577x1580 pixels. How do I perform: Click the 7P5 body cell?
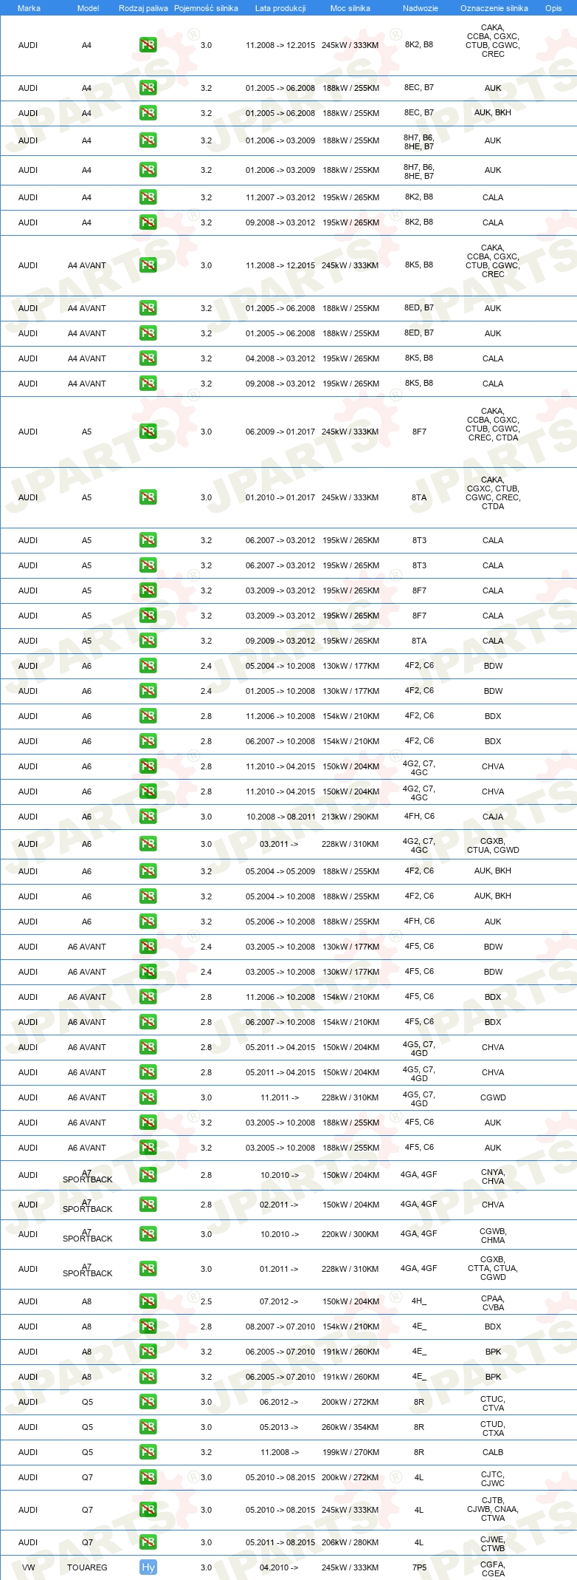click(419, 1567)
